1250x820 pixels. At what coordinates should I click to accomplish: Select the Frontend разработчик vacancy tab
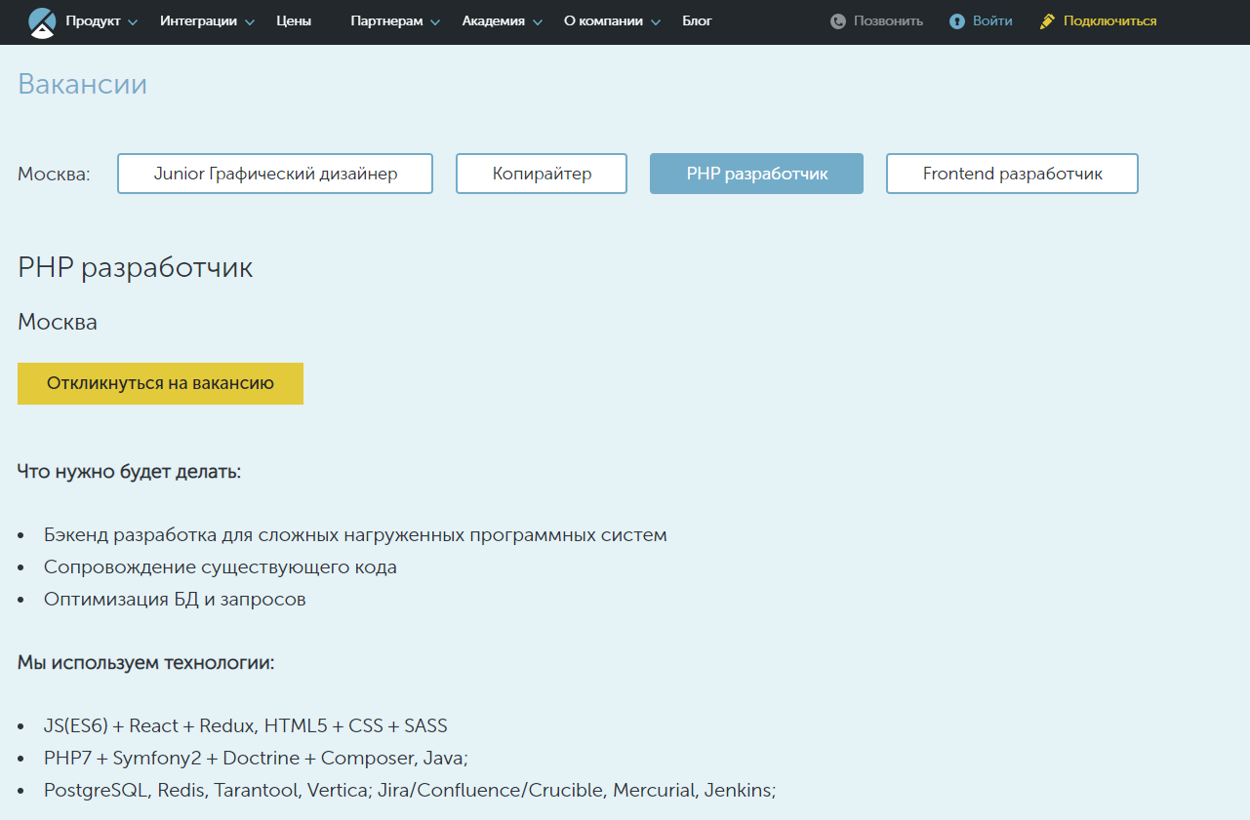point(1012,174)
